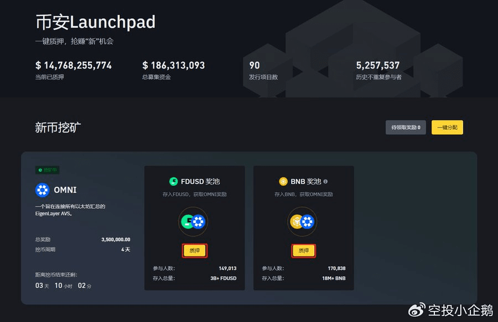Stake in the FDUSD pool with 质押 button

pos(195,251)
